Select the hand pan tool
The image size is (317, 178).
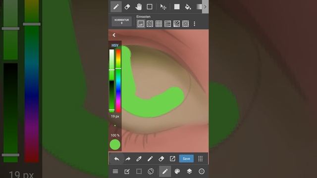click(139, 7)
